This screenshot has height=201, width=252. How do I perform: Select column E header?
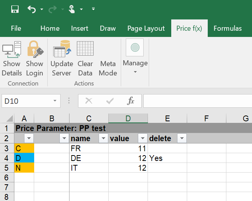[167, 119]
